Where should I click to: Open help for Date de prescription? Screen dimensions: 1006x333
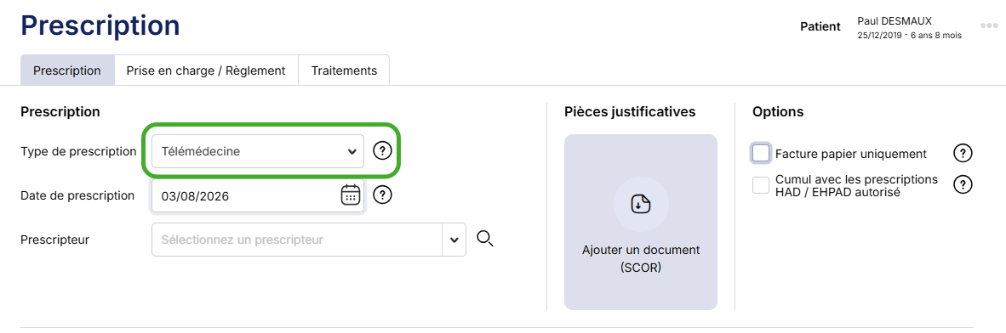tap(382, 194)
